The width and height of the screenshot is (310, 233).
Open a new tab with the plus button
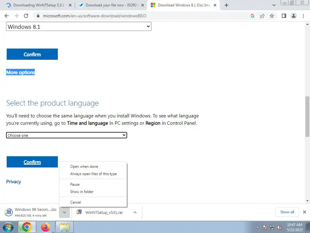[226, 5]
